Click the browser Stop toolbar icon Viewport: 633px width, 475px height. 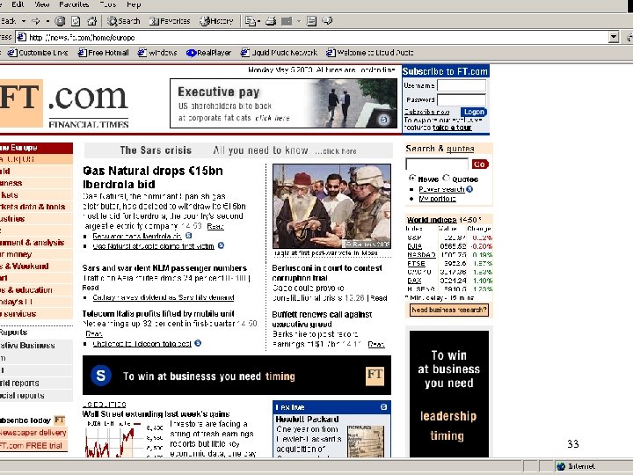pyautogui.click(x=60, y=21)
